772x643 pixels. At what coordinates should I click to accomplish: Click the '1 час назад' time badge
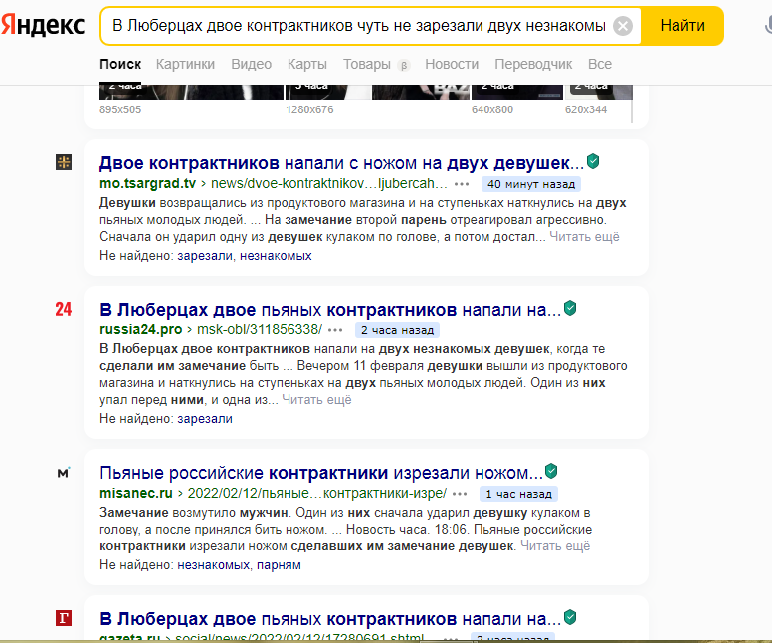[x=518, y=494]
